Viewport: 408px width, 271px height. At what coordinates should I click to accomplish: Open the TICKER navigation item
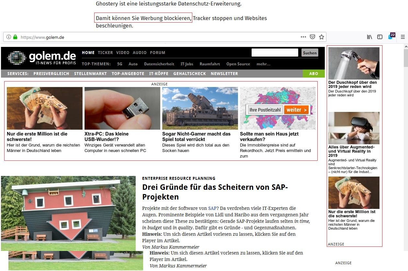coord(105,52)
